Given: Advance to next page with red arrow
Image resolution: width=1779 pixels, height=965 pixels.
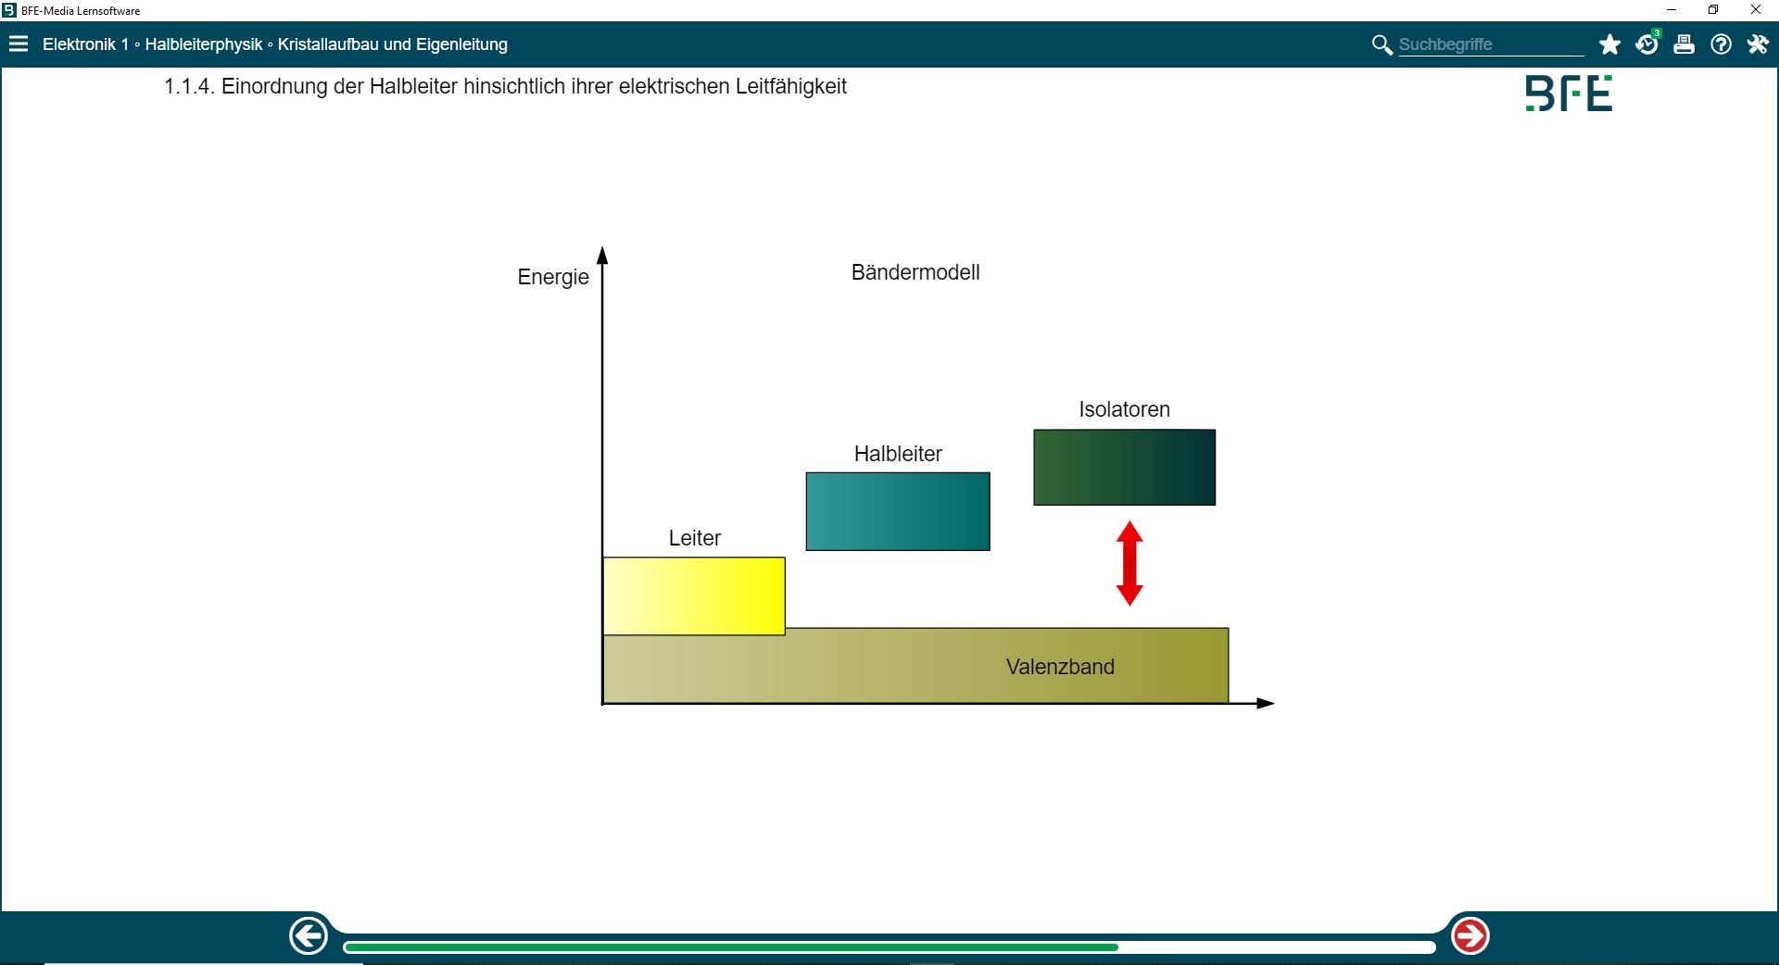Looking at the screenshot, I should coord(1470,935).
